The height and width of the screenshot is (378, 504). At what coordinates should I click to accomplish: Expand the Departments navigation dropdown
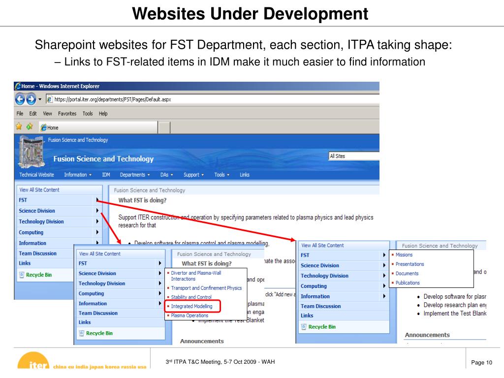point(135,175)
